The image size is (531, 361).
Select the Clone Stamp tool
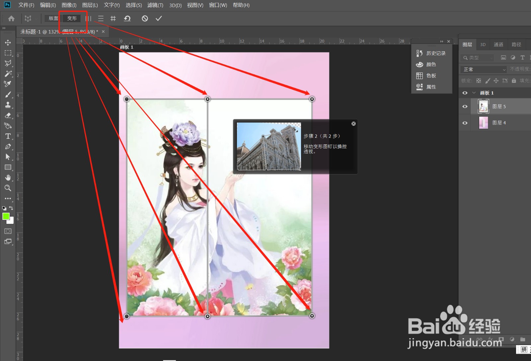tap(8, 105)
